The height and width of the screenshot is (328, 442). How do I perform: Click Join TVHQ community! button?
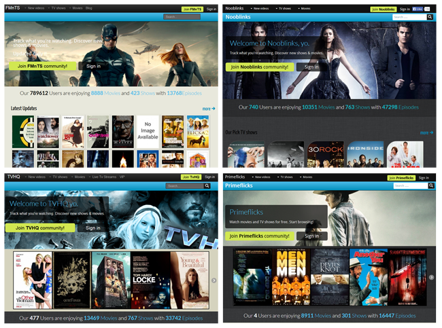point(40,227)
